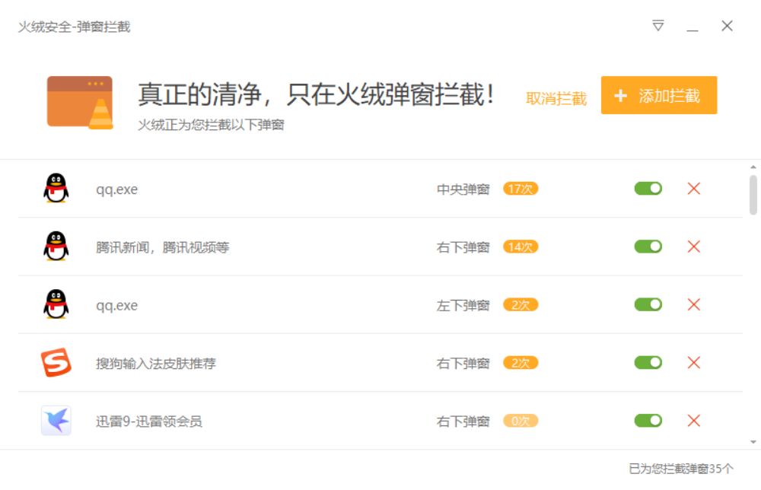Close the 火绒安全-弹窗拦截 window
761x490 pixels.
point(727,26)
